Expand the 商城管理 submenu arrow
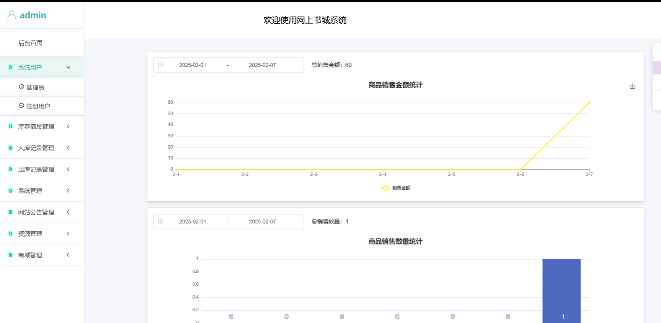The width and height of the screenshot is (661, 323). click(x=68, y=255)
